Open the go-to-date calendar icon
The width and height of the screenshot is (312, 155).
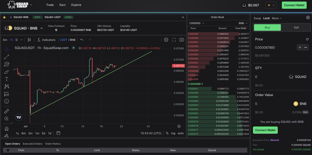[x=58, y=133]
